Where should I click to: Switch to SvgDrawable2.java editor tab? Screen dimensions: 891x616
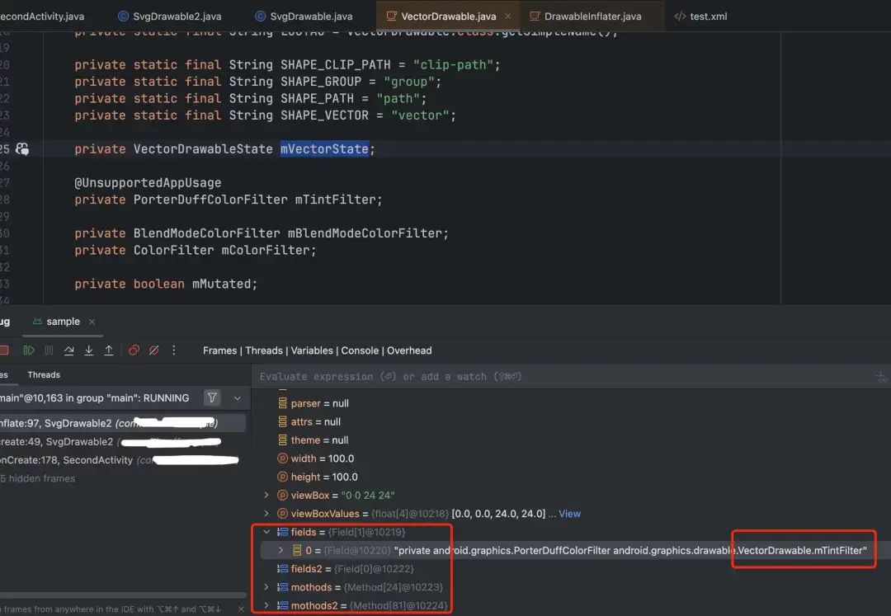[x=169, y=16]
